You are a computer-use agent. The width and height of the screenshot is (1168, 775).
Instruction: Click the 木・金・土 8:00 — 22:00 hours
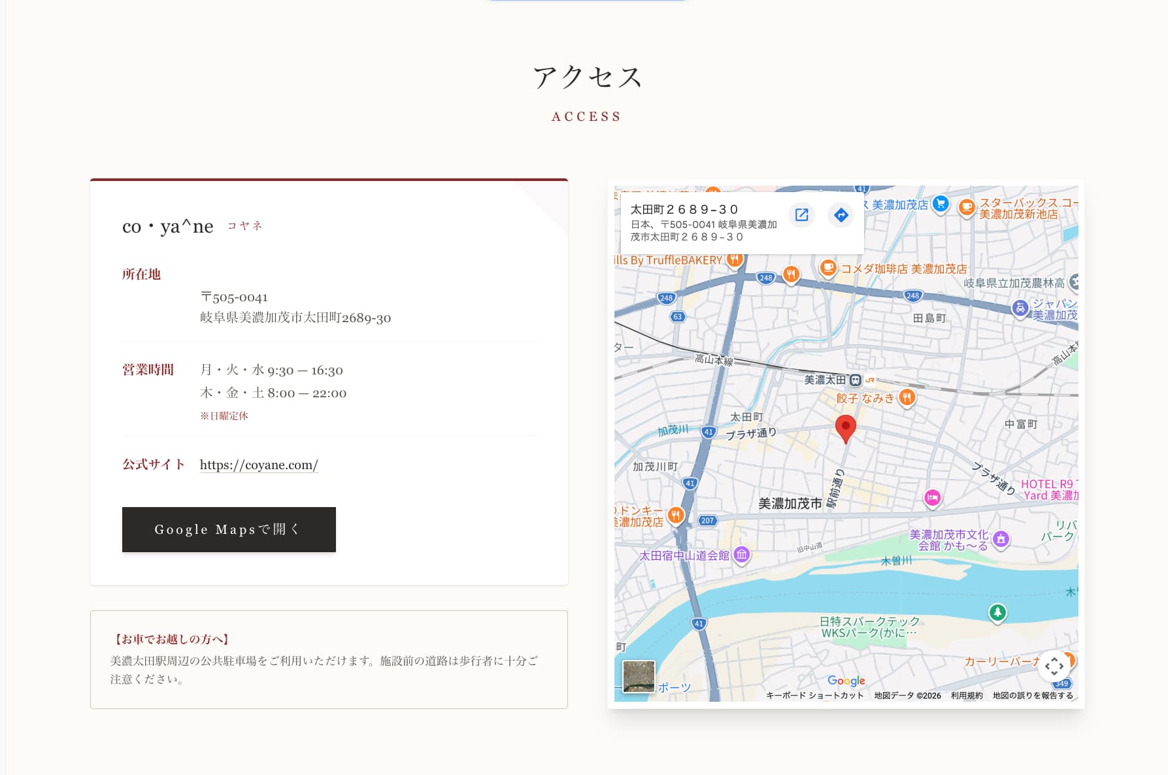click(273, 393)
